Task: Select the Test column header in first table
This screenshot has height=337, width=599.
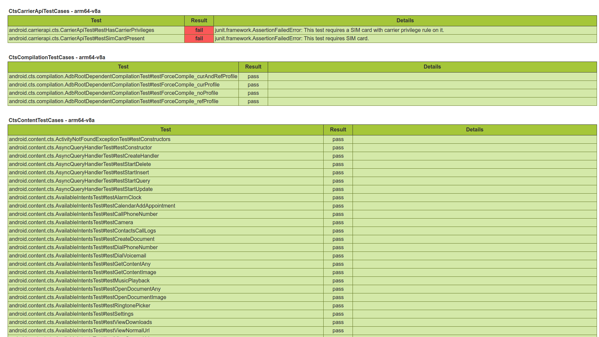Action: click(x=96, y=20)
